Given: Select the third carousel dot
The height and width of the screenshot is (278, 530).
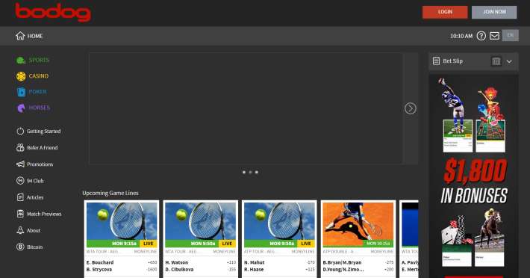Looking at the screenshot, I should coord(257,172).
